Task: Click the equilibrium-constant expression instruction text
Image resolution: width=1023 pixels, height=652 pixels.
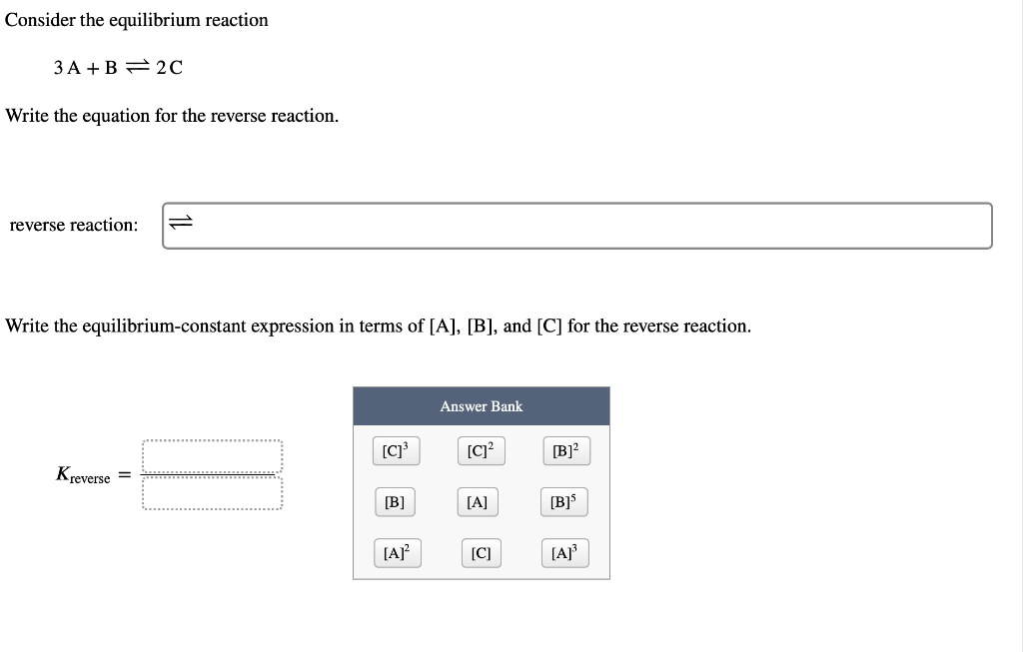Action: click(378, 326)
